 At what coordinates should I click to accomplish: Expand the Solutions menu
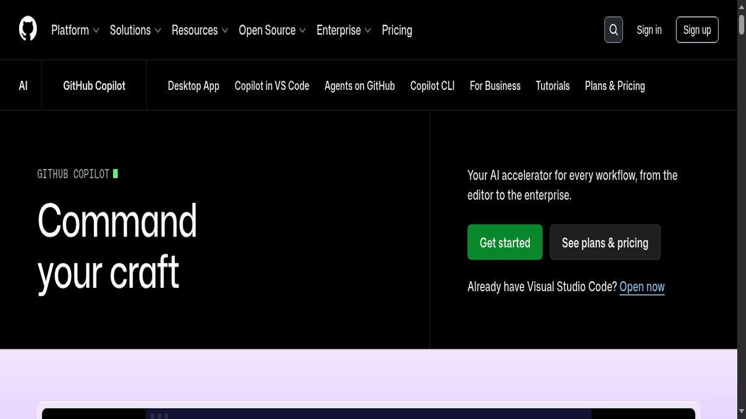tap(136, 30)
